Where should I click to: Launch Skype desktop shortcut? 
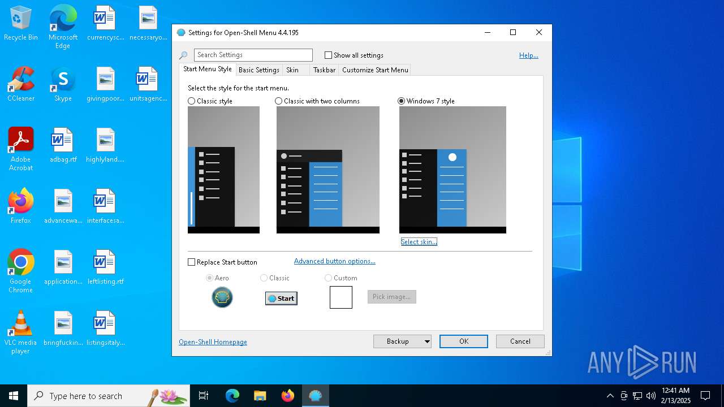coord(63,85)
